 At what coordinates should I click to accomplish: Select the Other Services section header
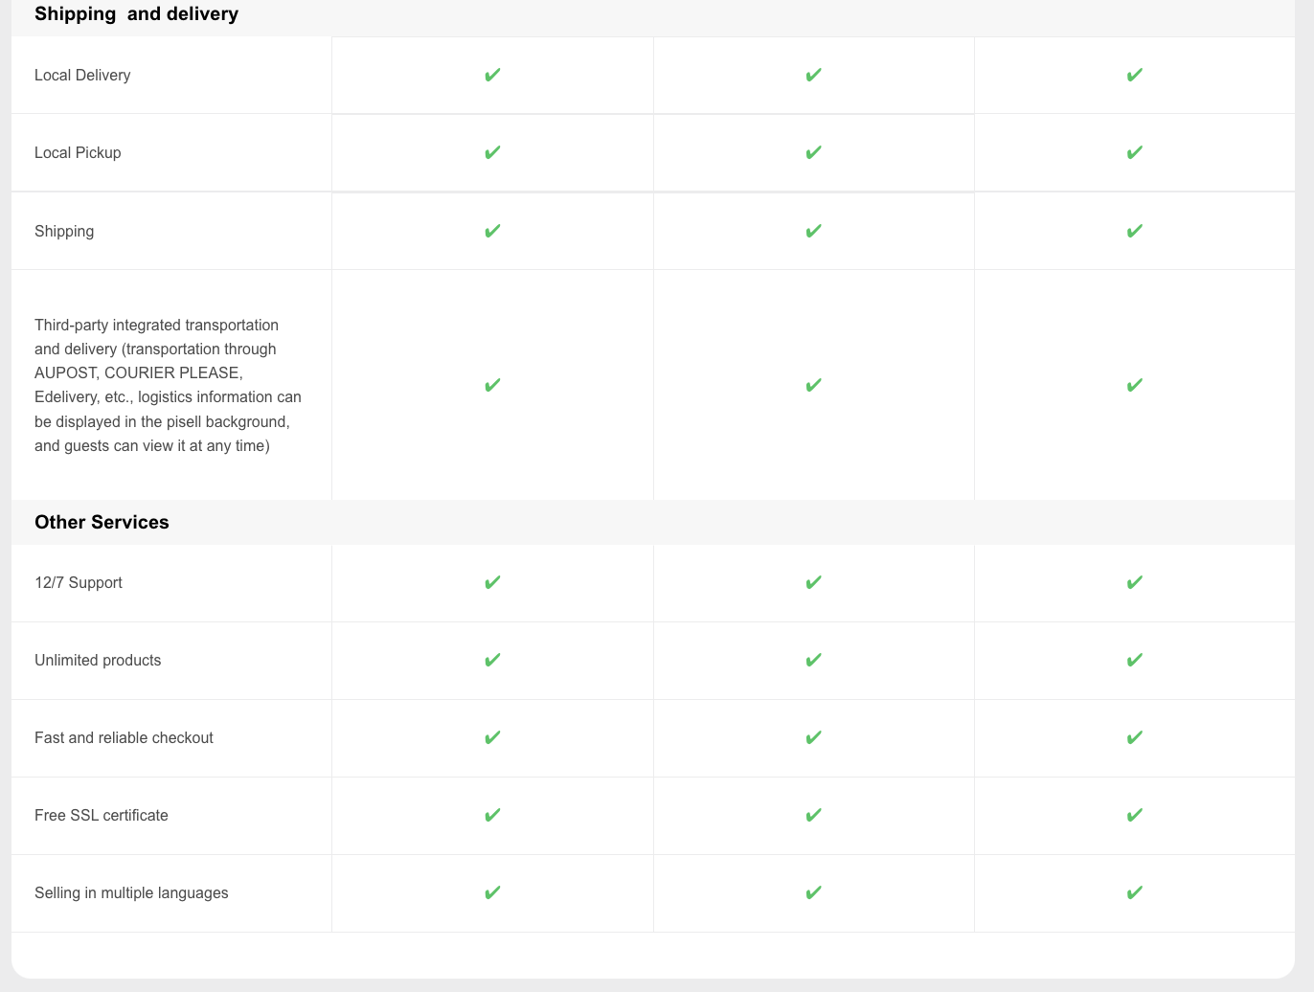[x=102, y=522]
